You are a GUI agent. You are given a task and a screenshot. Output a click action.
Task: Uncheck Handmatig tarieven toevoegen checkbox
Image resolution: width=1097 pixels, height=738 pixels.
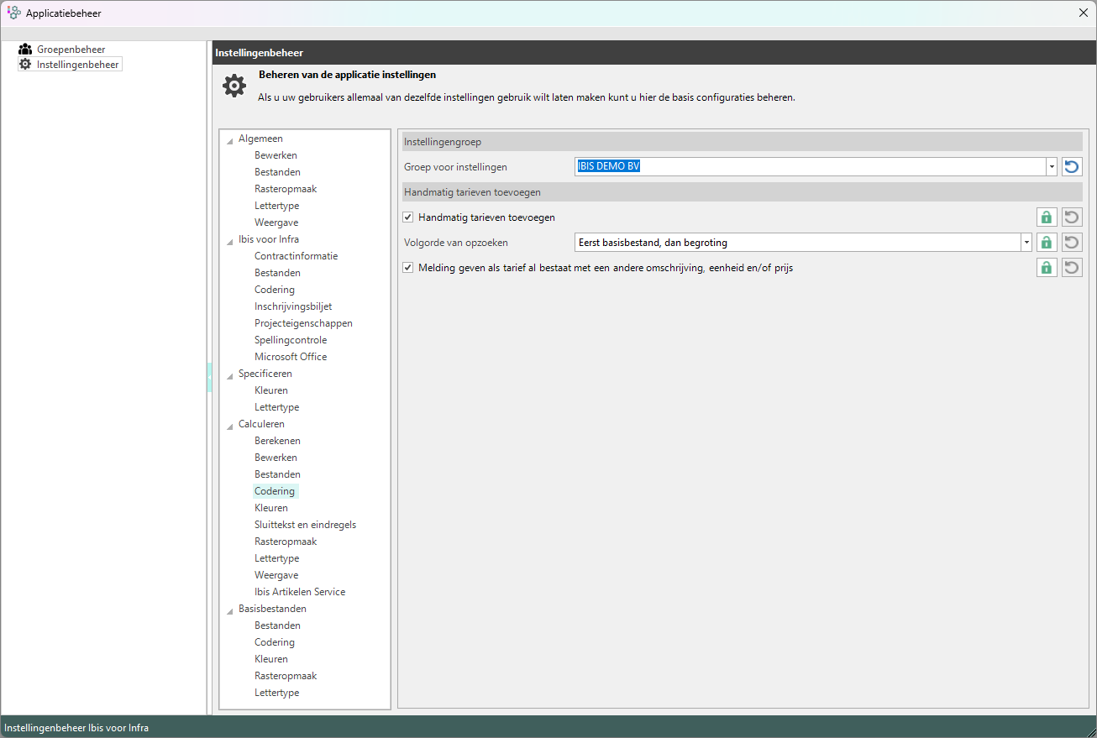point(408,217)
